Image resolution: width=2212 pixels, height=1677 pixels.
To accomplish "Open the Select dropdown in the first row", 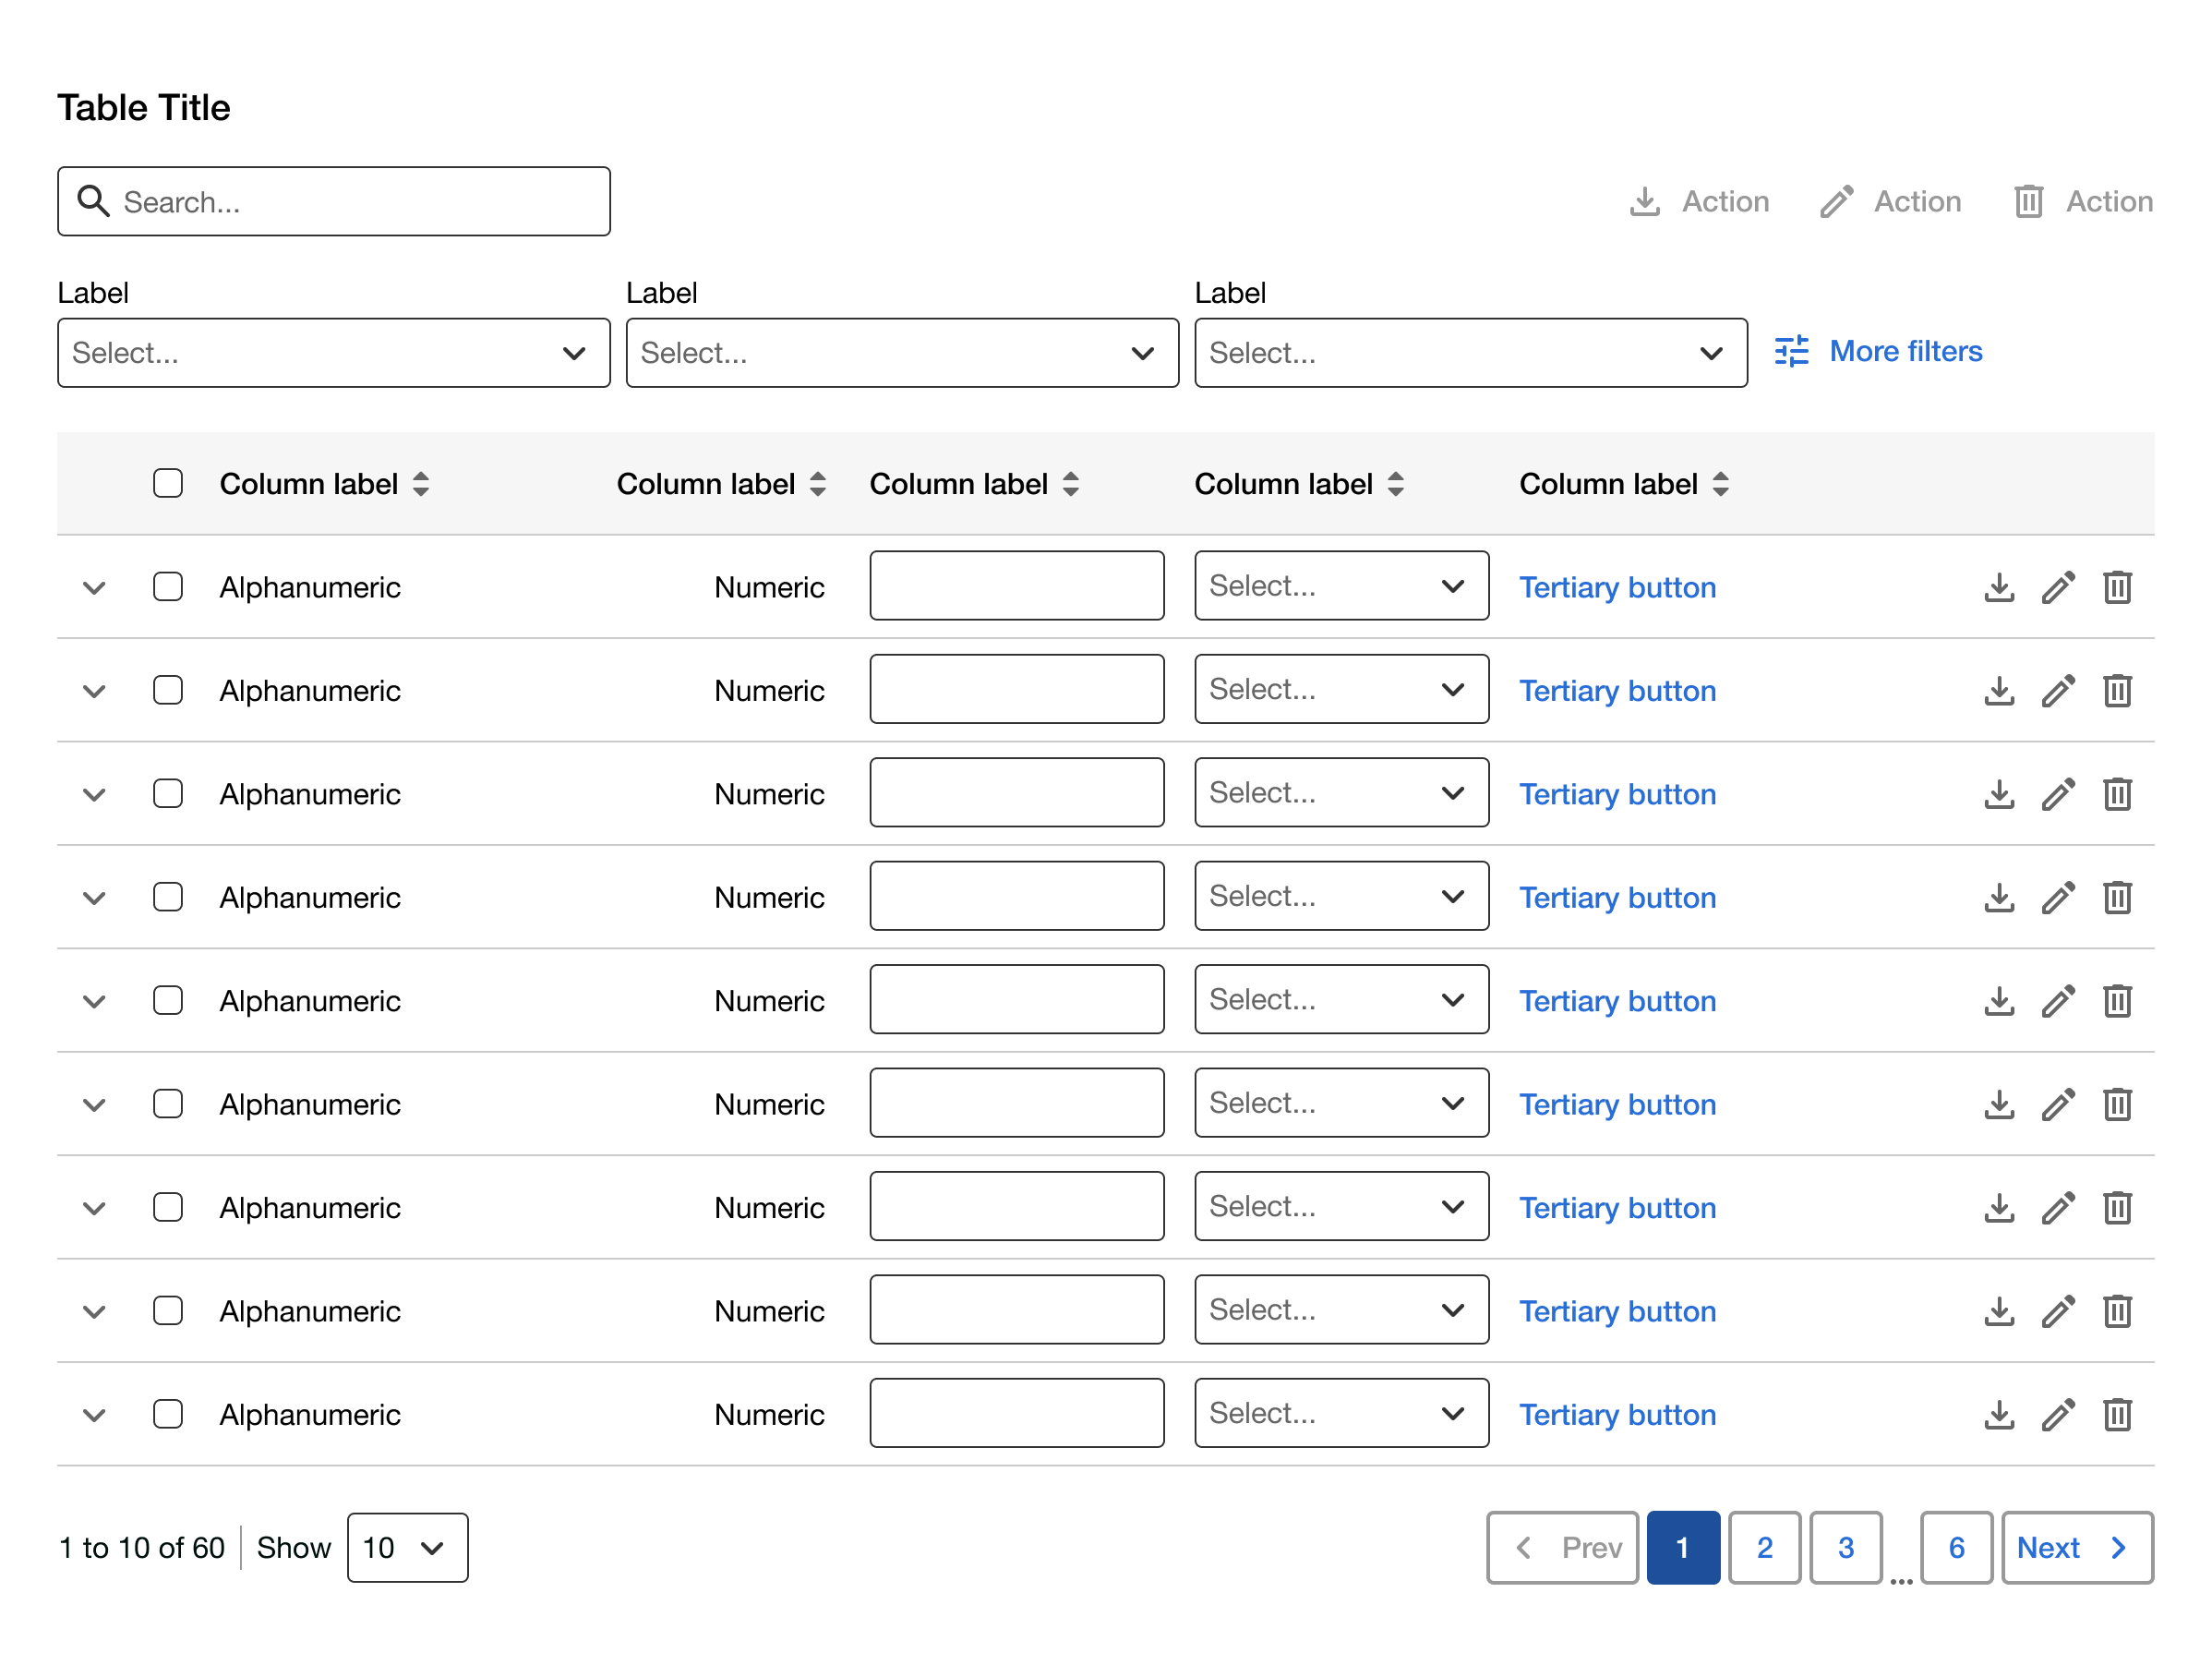I will (x=1341, y=586).
